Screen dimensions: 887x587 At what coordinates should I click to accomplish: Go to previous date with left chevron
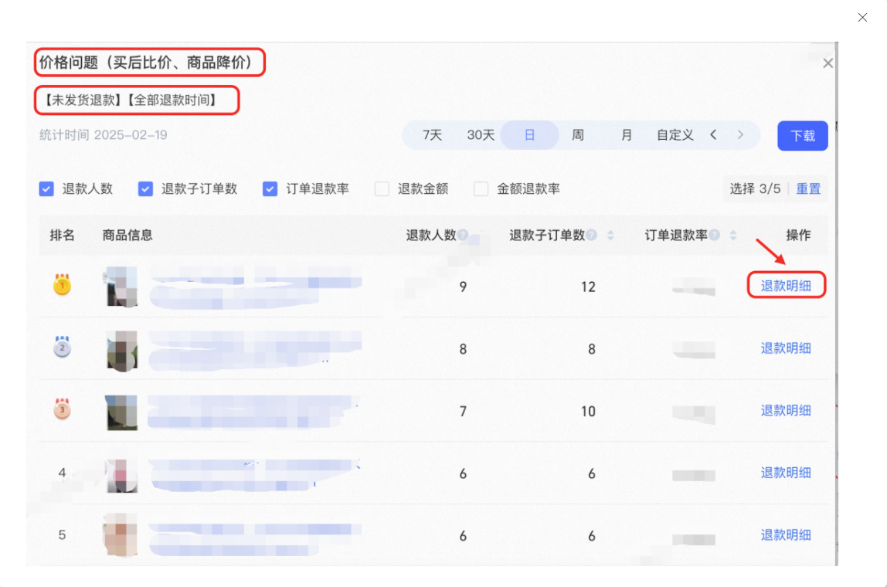tap(713, 134)
